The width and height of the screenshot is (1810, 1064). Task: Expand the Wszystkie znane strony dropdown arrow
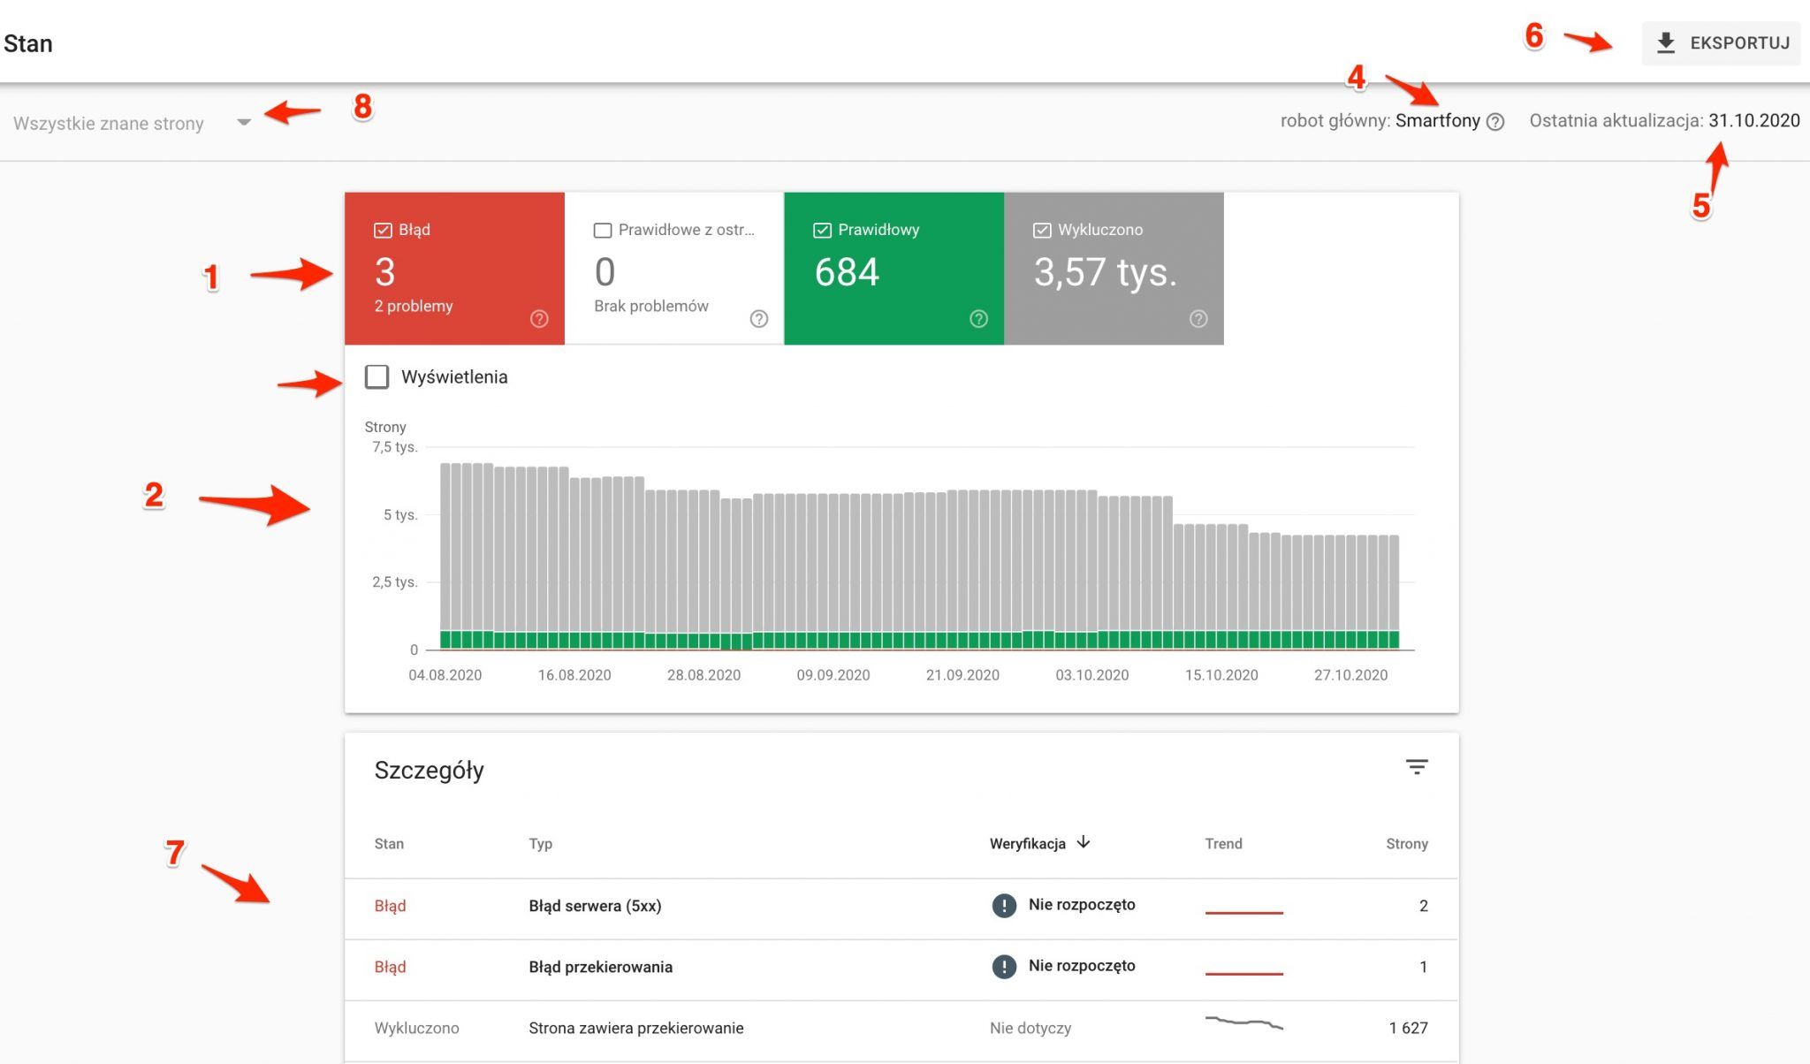[x=244, y=122]
